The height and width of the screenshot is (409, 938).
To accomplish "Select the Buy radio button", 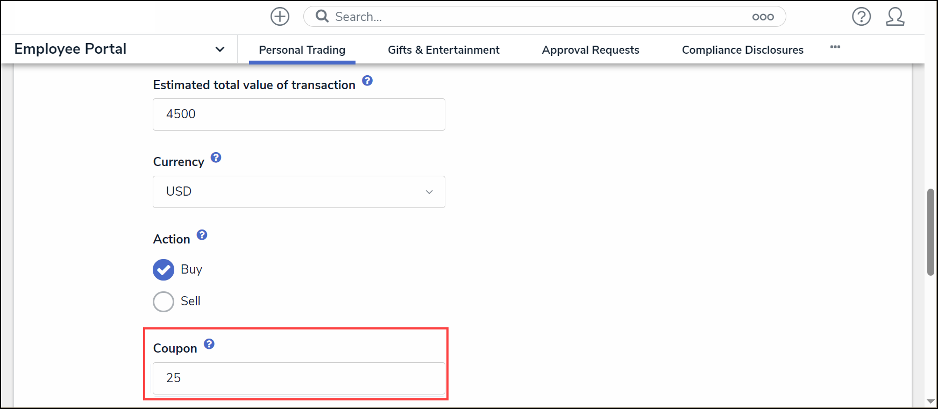I will coord(164,269).
